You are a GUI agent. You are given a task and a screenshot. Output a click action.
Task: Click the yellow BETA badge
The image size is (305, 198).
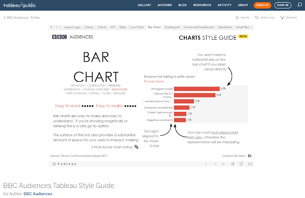[x=243, y=36]
